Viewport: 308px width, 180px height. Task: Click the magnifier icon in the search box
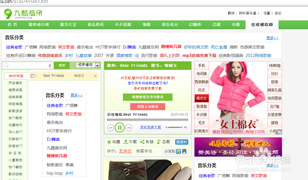[7, 65]
